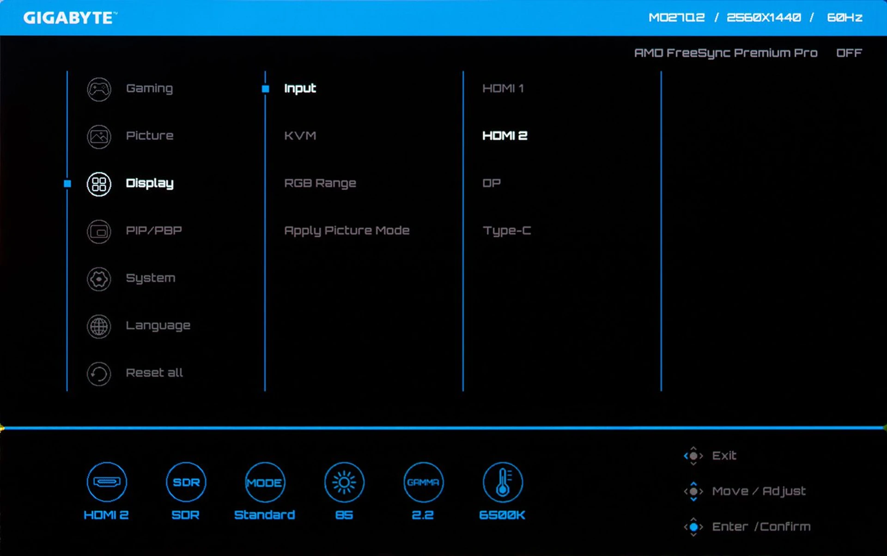
Task: Open the Language menu
Action: [158, 326]
